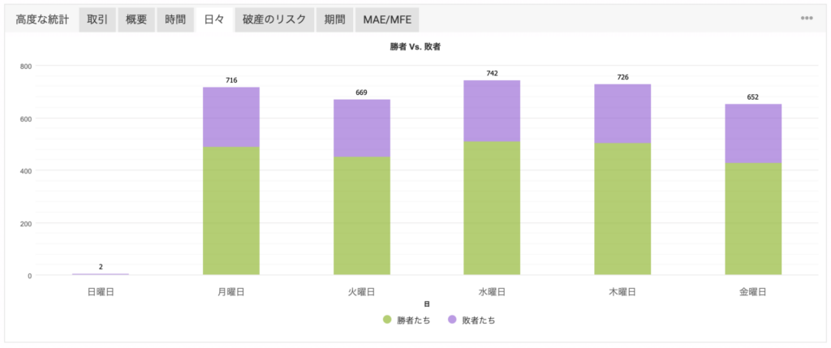Click the 水曜日 axis label
This screenshot has width=831, height=348.
point(492,292)
